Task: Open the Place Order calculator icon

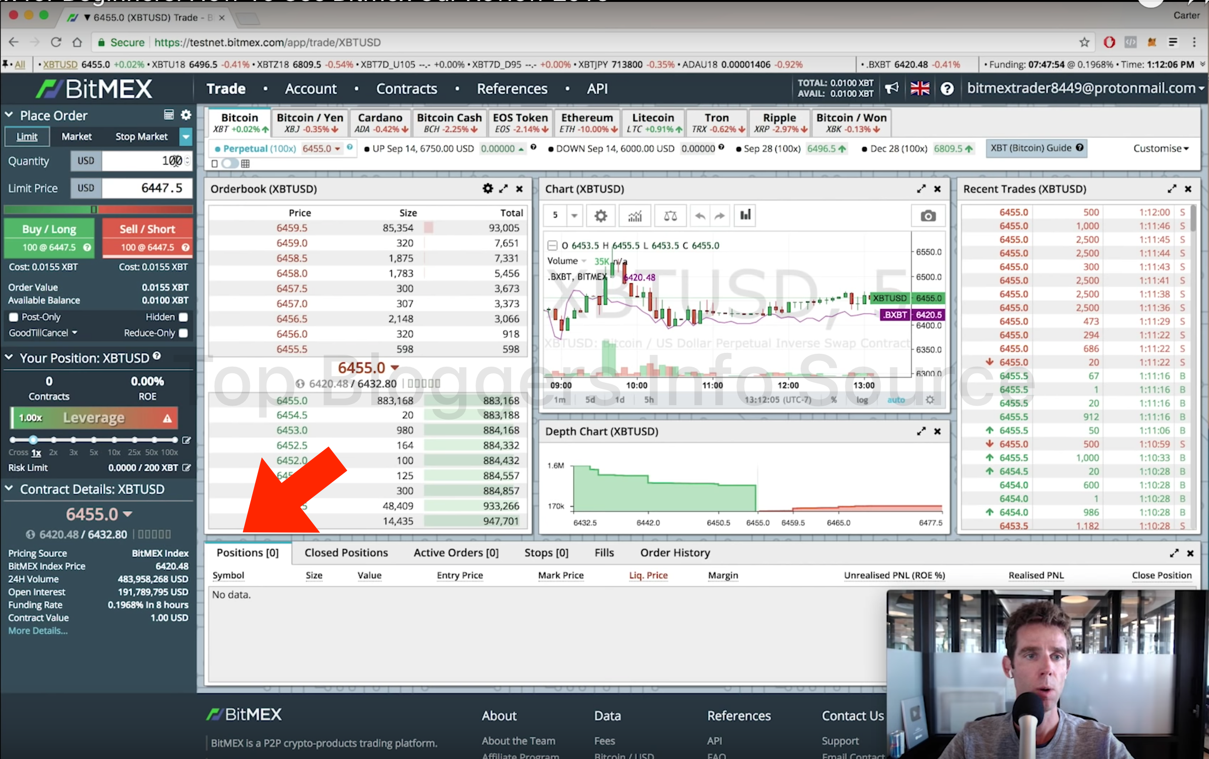Action: [168, 115]
